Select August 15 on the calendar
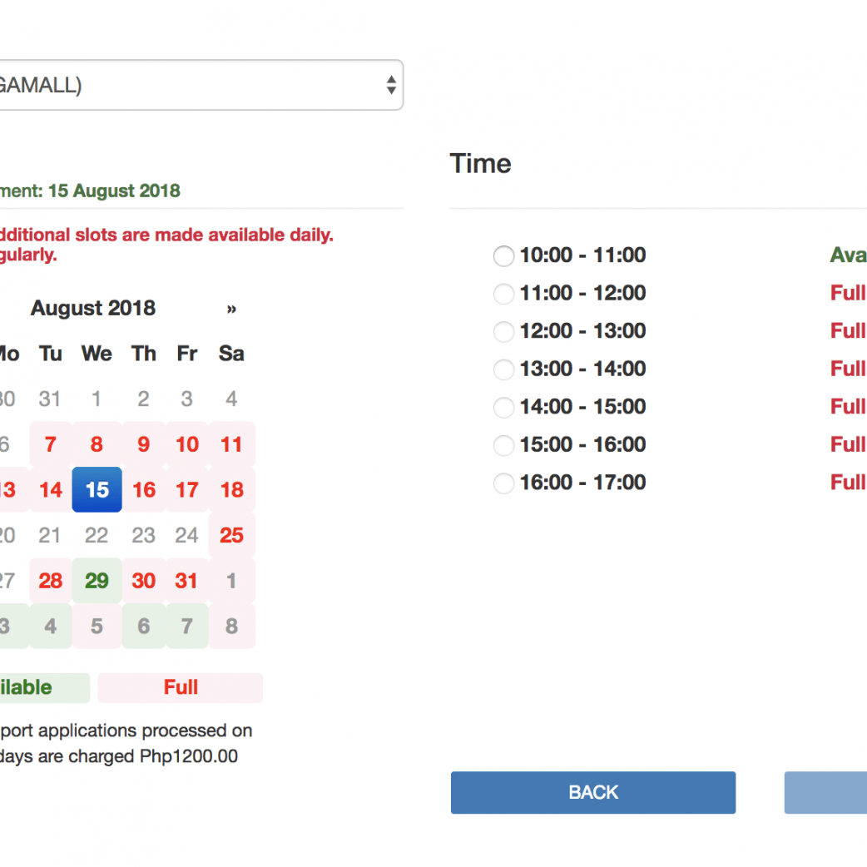Viewport: 867px width, 867px height. [x=97, y=490]
